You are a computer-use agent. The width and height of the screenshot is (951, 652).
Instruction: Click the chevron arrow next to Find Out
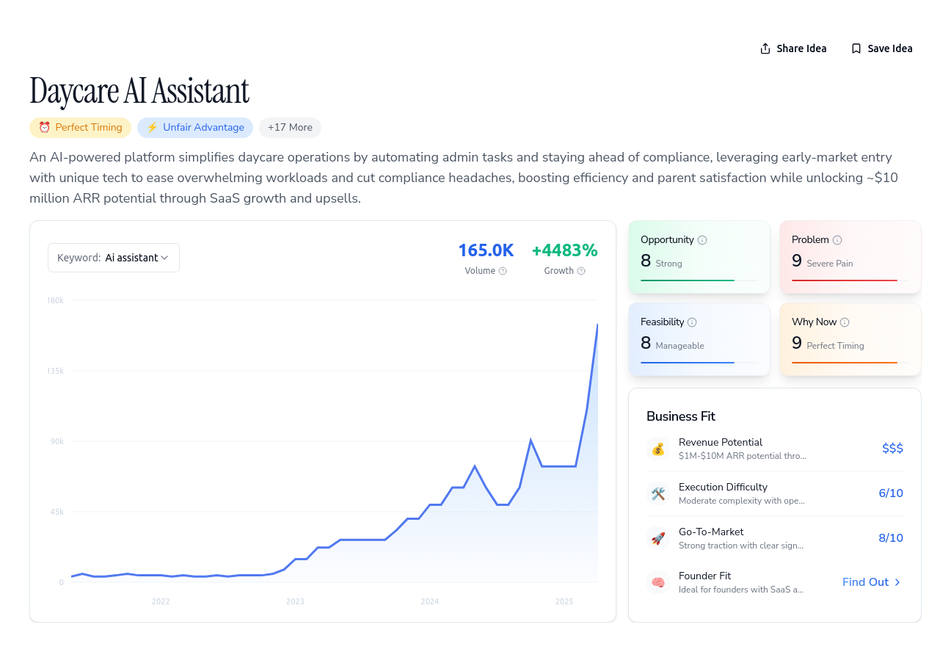pos(897,582)
